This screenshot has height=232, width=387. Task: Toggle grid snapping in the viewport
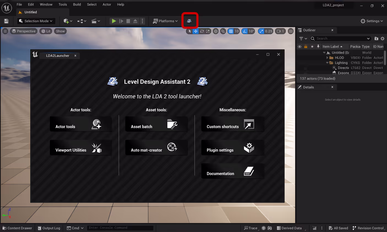coord(231,31)
